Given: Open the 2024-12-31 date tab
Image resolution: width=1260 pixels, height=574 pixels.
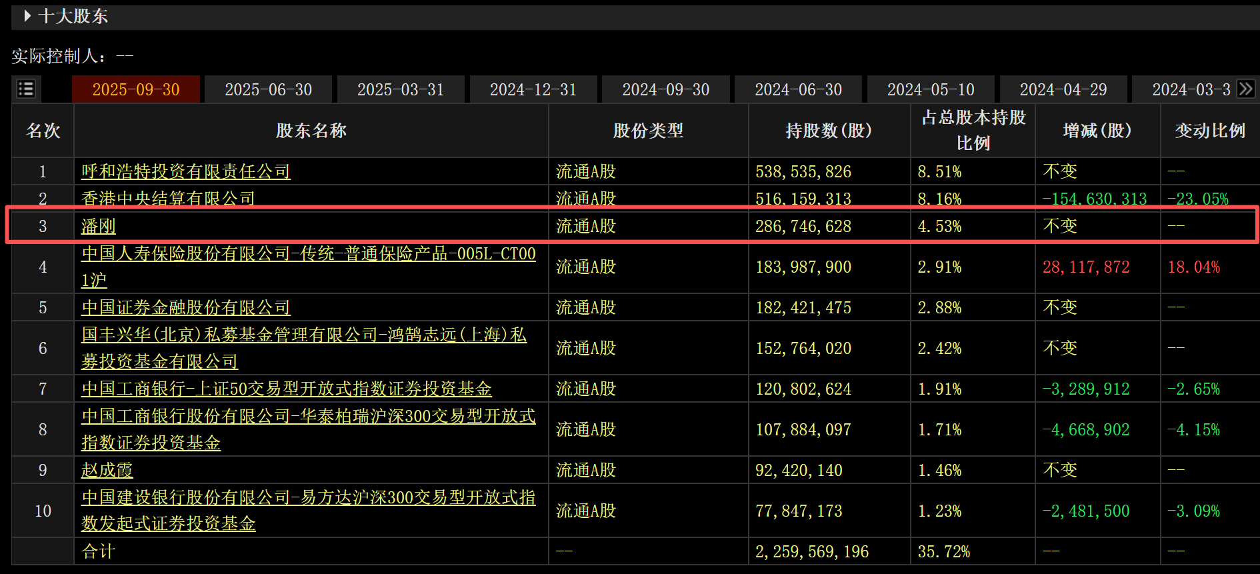Looking at the screenshot, I should tap(533, 89).
